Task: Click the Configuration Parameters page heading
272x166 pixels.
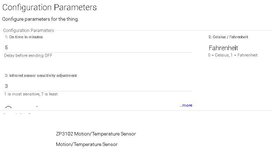Action: click(49, 7)
